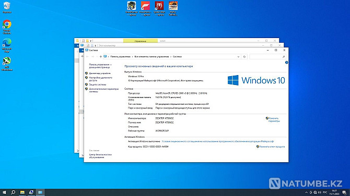Go to Control Panel home page link
The height and width of the screenshot is (196, 350).
100,66
